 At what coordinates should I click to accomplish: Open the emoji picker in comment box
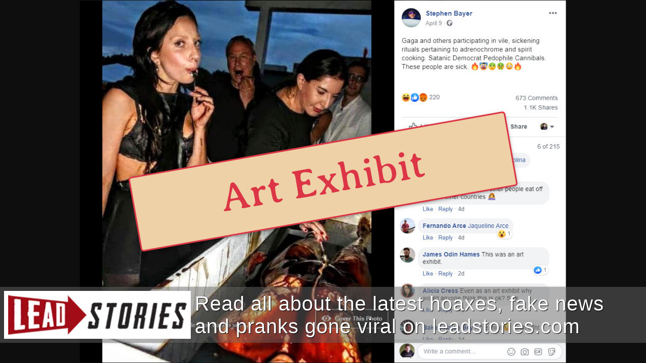(x=511, y=351)
